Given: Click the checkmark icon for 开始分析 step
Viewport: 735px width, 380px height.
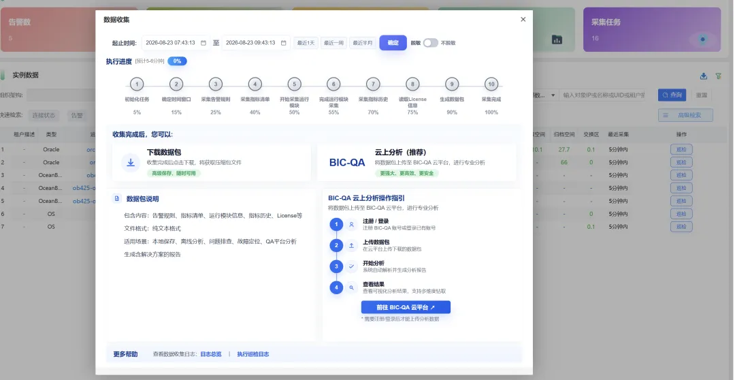Looking at the screenshot, I should point(352,266).
